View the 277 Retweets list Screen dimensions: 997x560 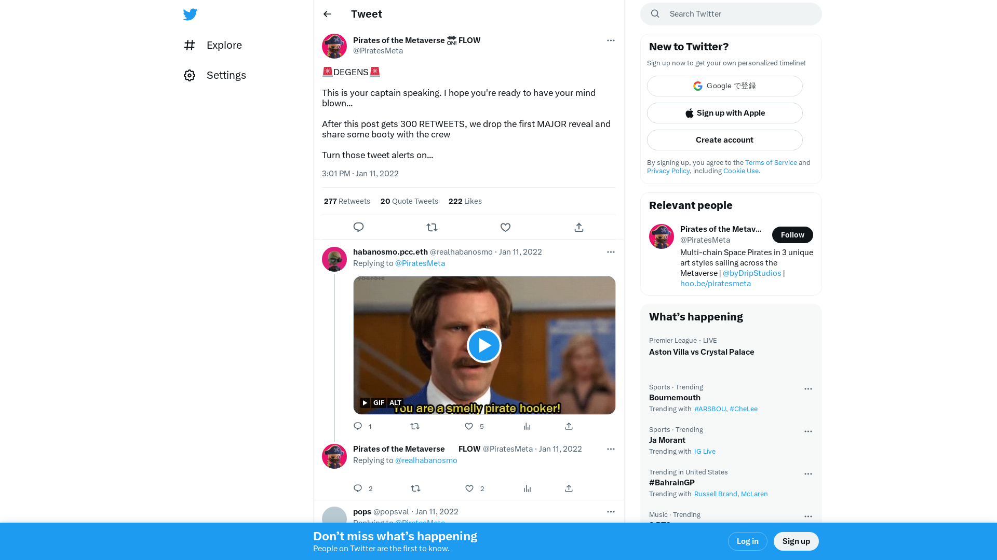tap(347, 201)
